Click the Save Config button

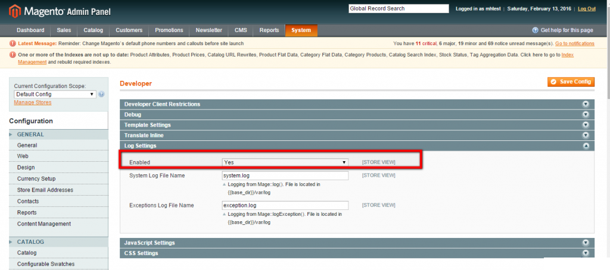pos(571,81)
